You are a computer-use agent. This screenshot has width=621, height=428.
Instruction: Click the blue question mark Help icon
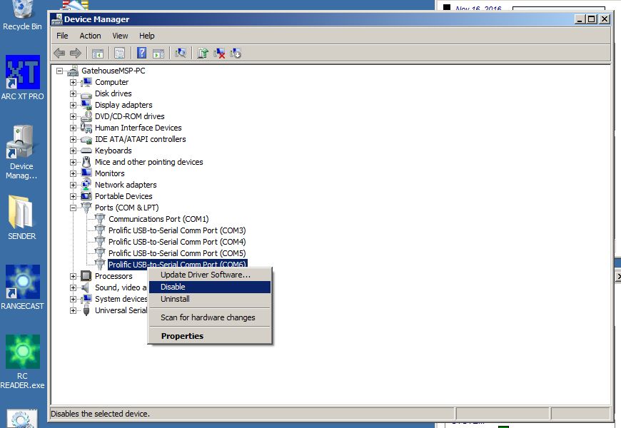point(141,53)
